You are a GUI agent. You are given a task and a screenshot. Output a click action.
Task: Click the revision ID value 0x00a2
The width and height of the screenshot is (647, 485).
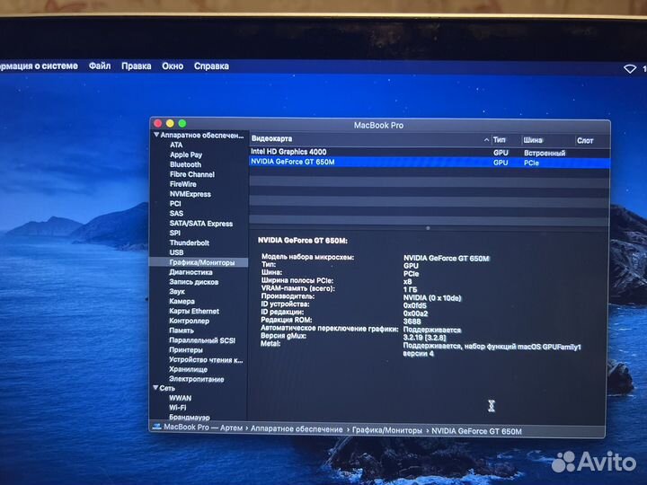pyautogui.click(x=415, y=313)
